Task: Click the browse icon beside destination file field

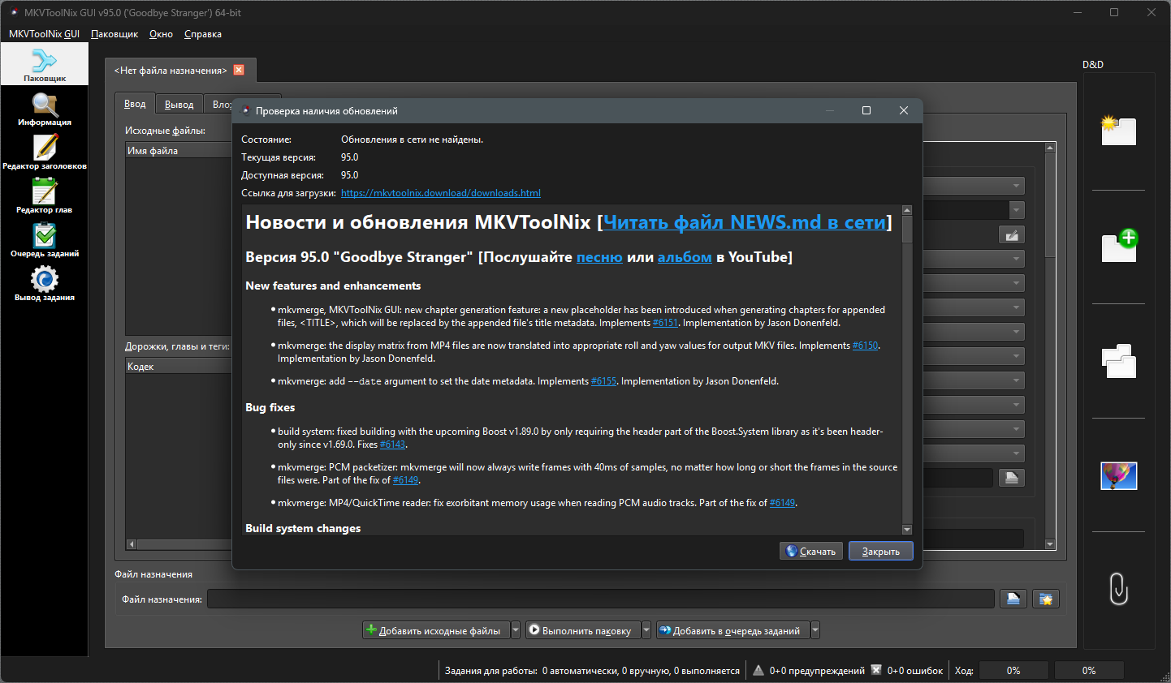Action: (x=1013, y=599)
